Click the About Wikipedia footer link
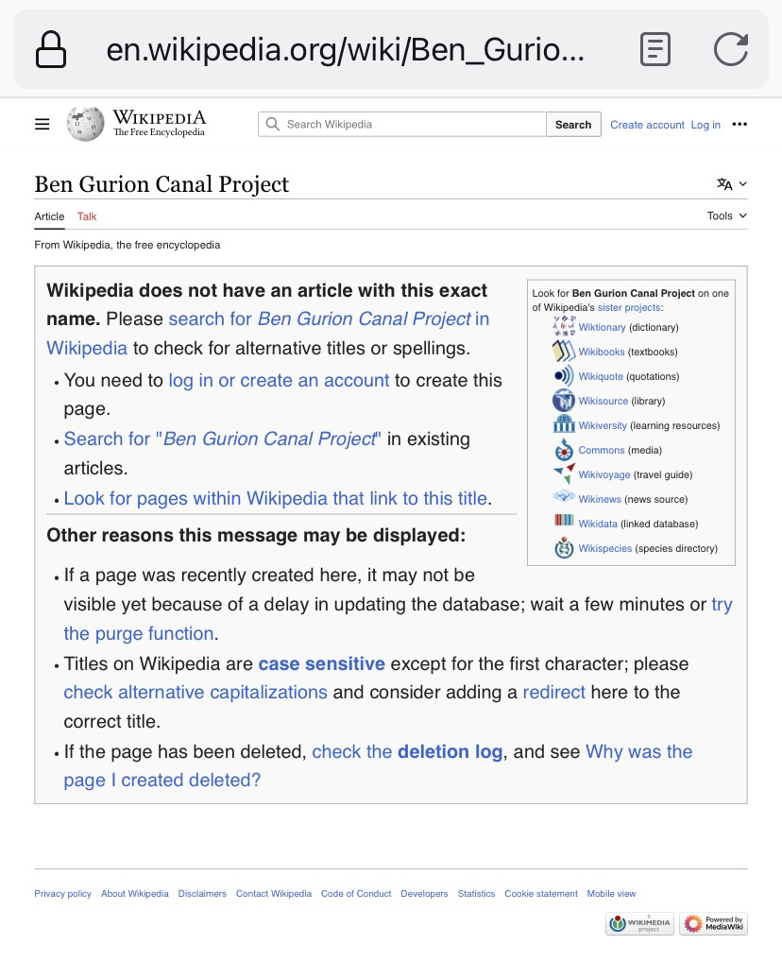This screenshot has width=782, height=962. (x=135, y=893)
